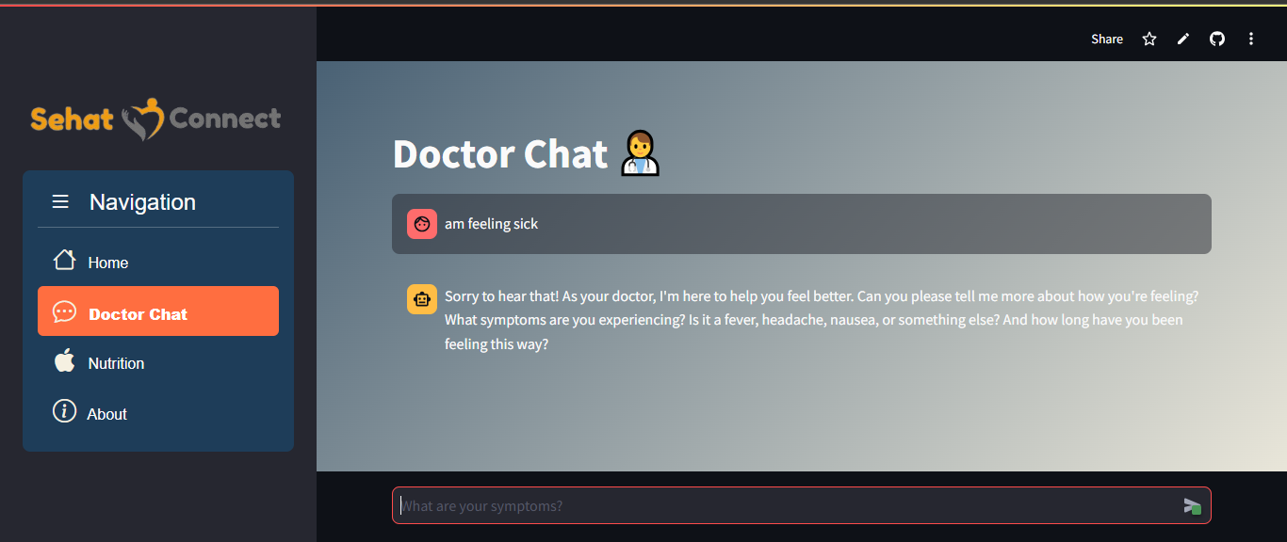This screenshot has height=542, width=1287.
Task: Select the user message bubble saying 'am feeling sick'
Action: (801, 224)
